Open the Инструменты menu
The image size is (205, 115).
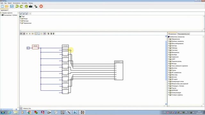[17, 3]
